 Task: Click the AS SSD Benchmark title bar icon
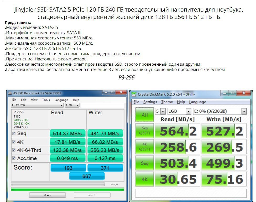point(10,93)
